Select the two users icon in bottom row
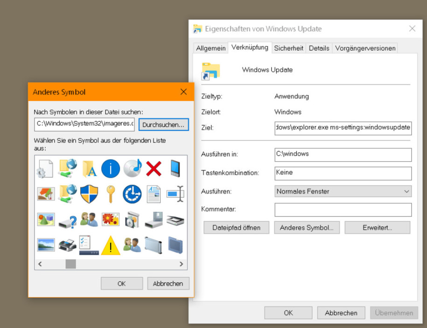This screenshot has width=427, height=328. point(132,244)
